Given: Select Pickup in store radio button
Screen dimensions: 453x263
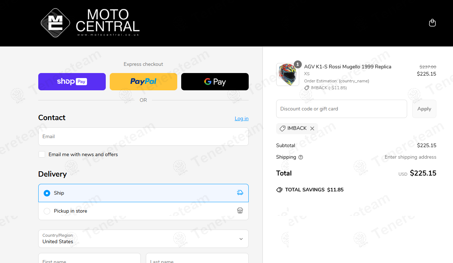Looking at the screenshot, I should 47,211.
